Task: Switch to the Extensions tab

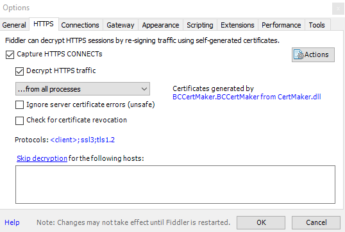Action: pos(237,25)
